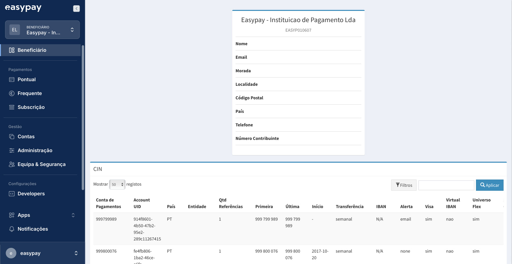Click the Pontual card icon
This screenshot has width=512, height=264.
tap(12, 80)
